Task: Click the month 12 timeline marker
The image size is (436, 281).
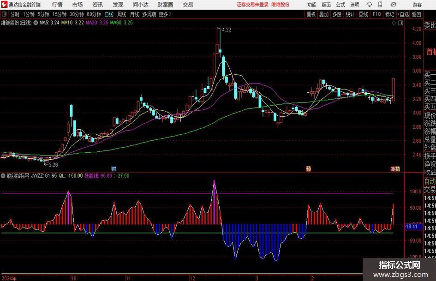Action: tap(192, 278)
